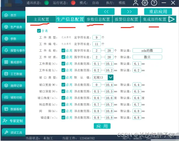
Task: Toggle 启用 for 工件长度(L)
Action: [63, 70]
